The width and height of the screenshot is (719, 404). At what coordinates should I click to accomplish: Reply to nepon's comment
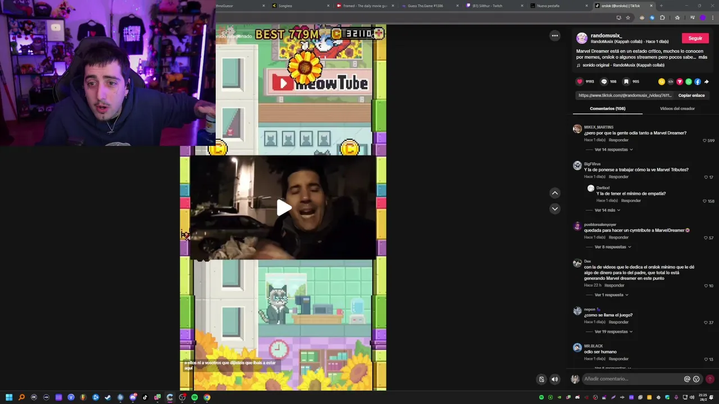click(x=618, y=322)
